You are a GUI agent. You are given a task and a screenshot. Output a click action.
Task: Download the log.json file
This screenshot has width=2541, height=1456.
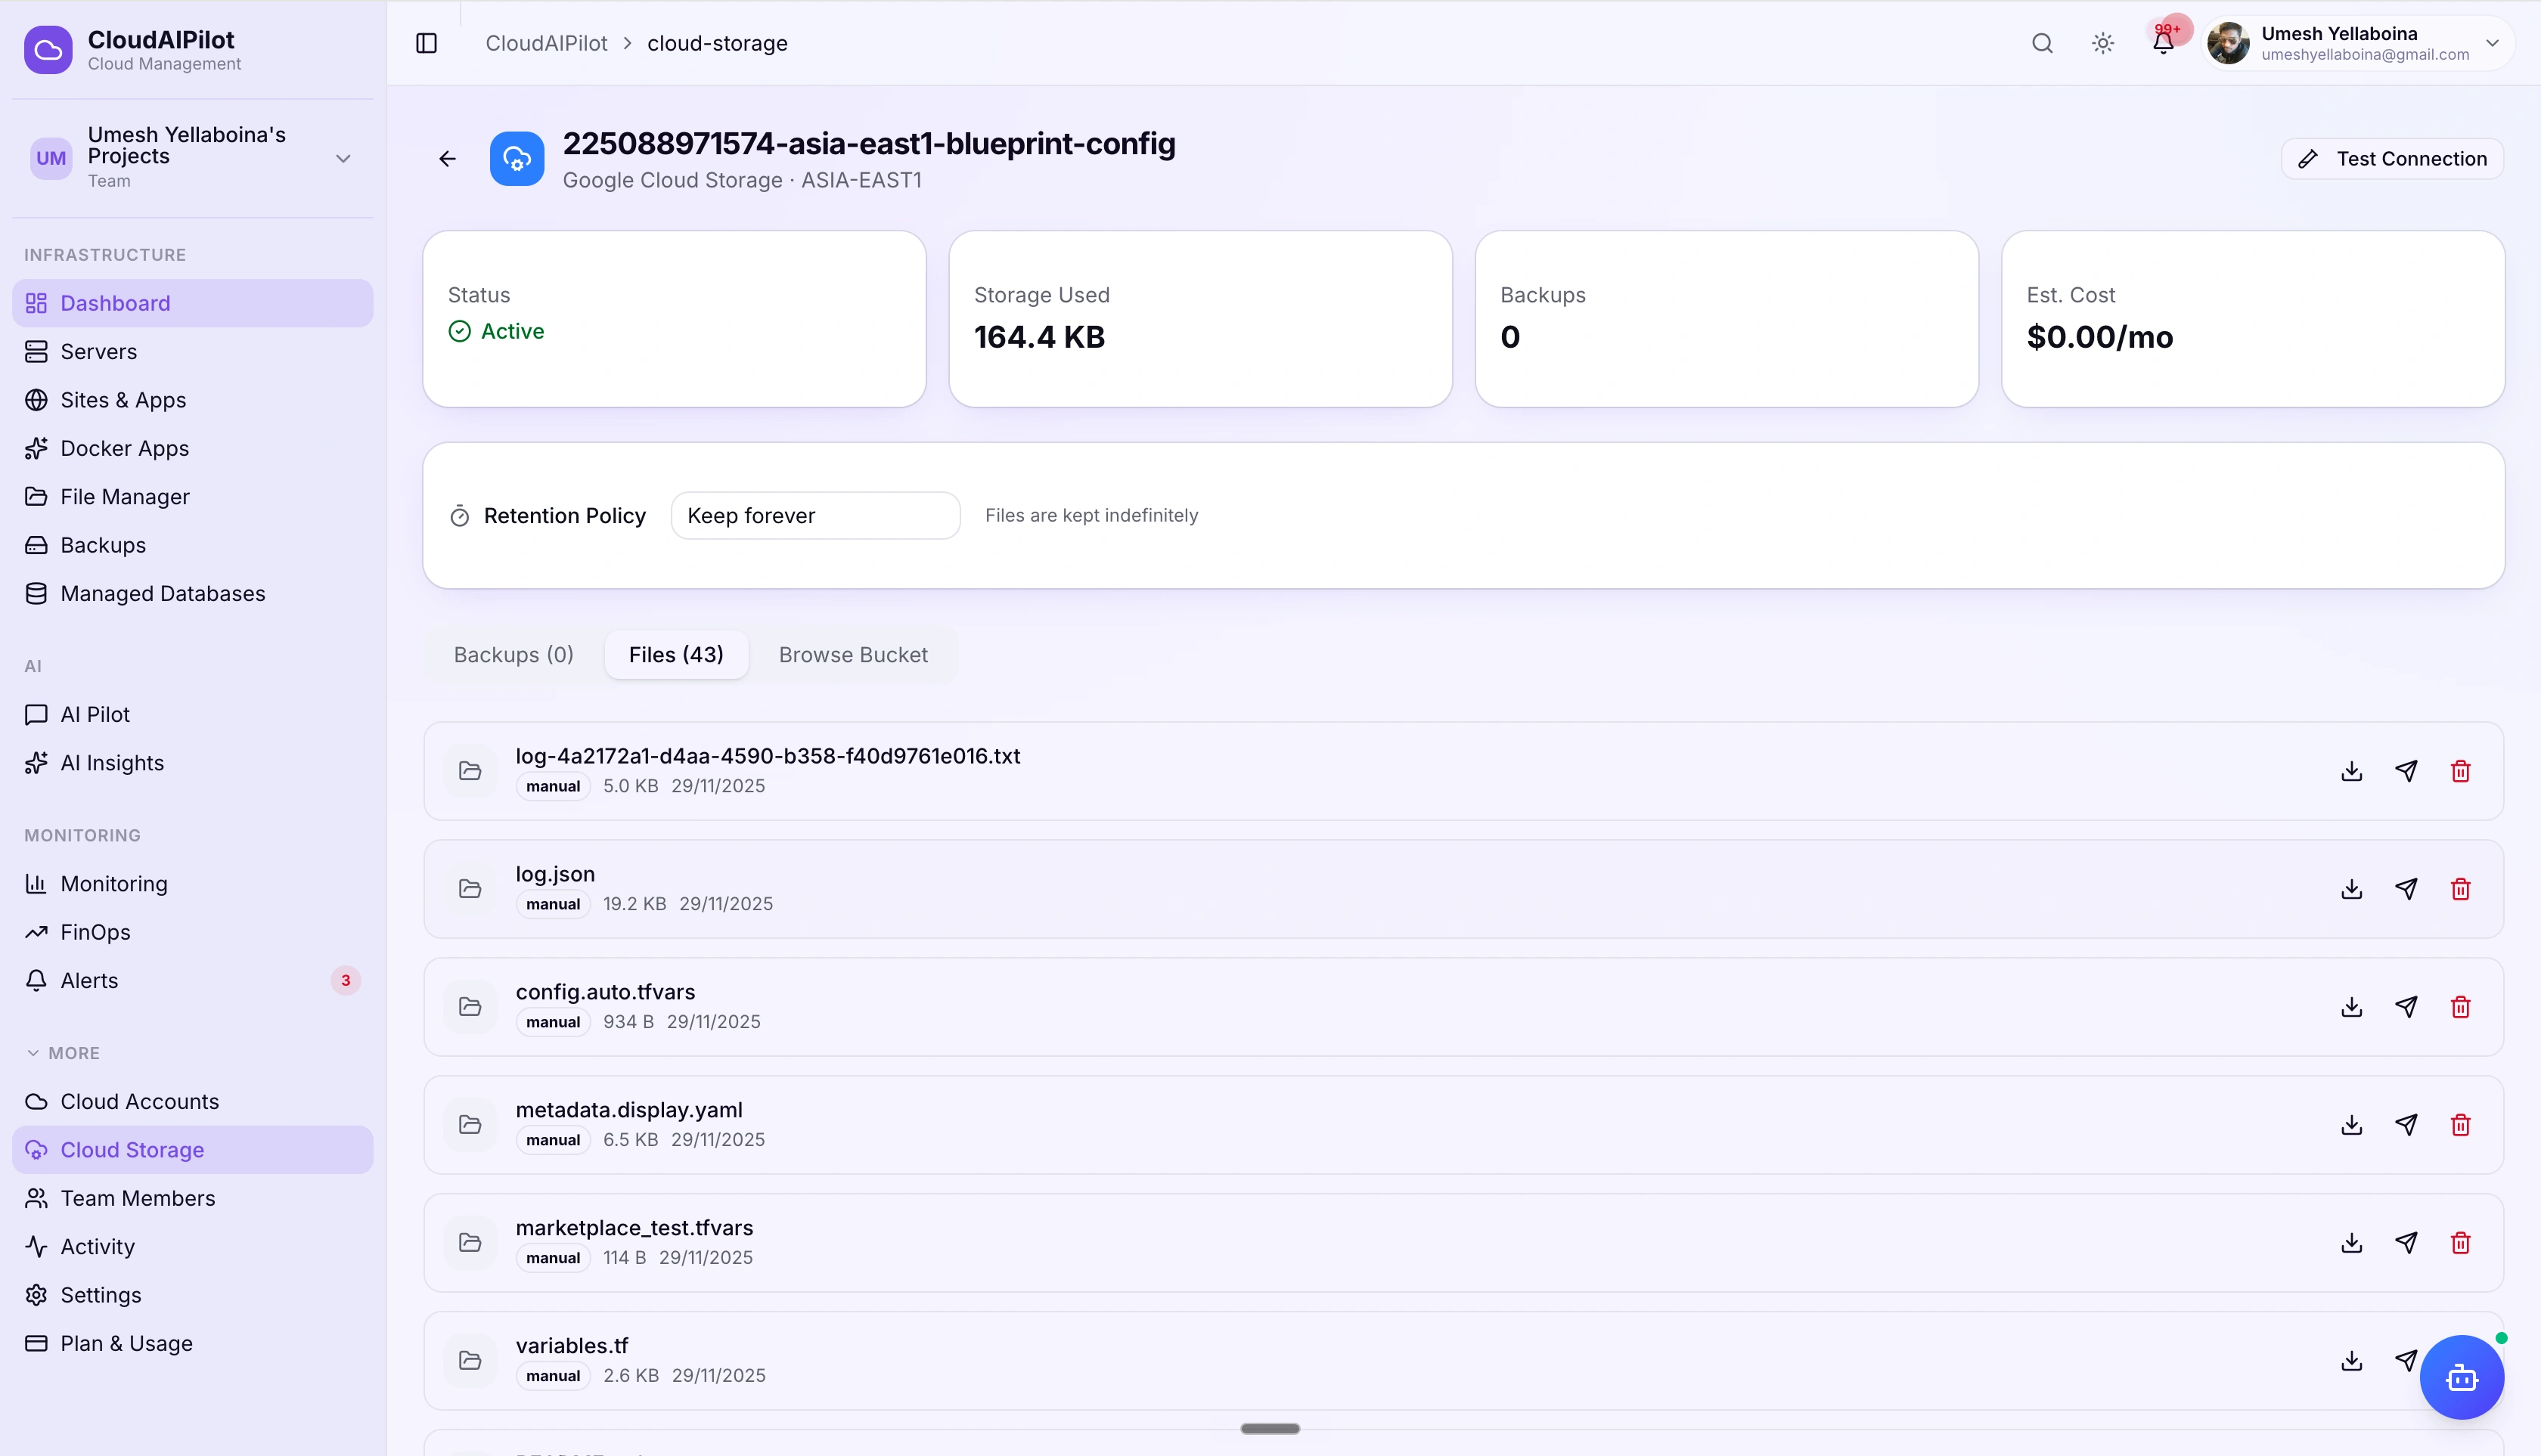(x=2352, y=889)
